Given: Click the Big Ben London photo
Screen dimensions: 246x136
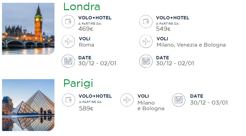Looking at the screenshot, I should 28,29.
